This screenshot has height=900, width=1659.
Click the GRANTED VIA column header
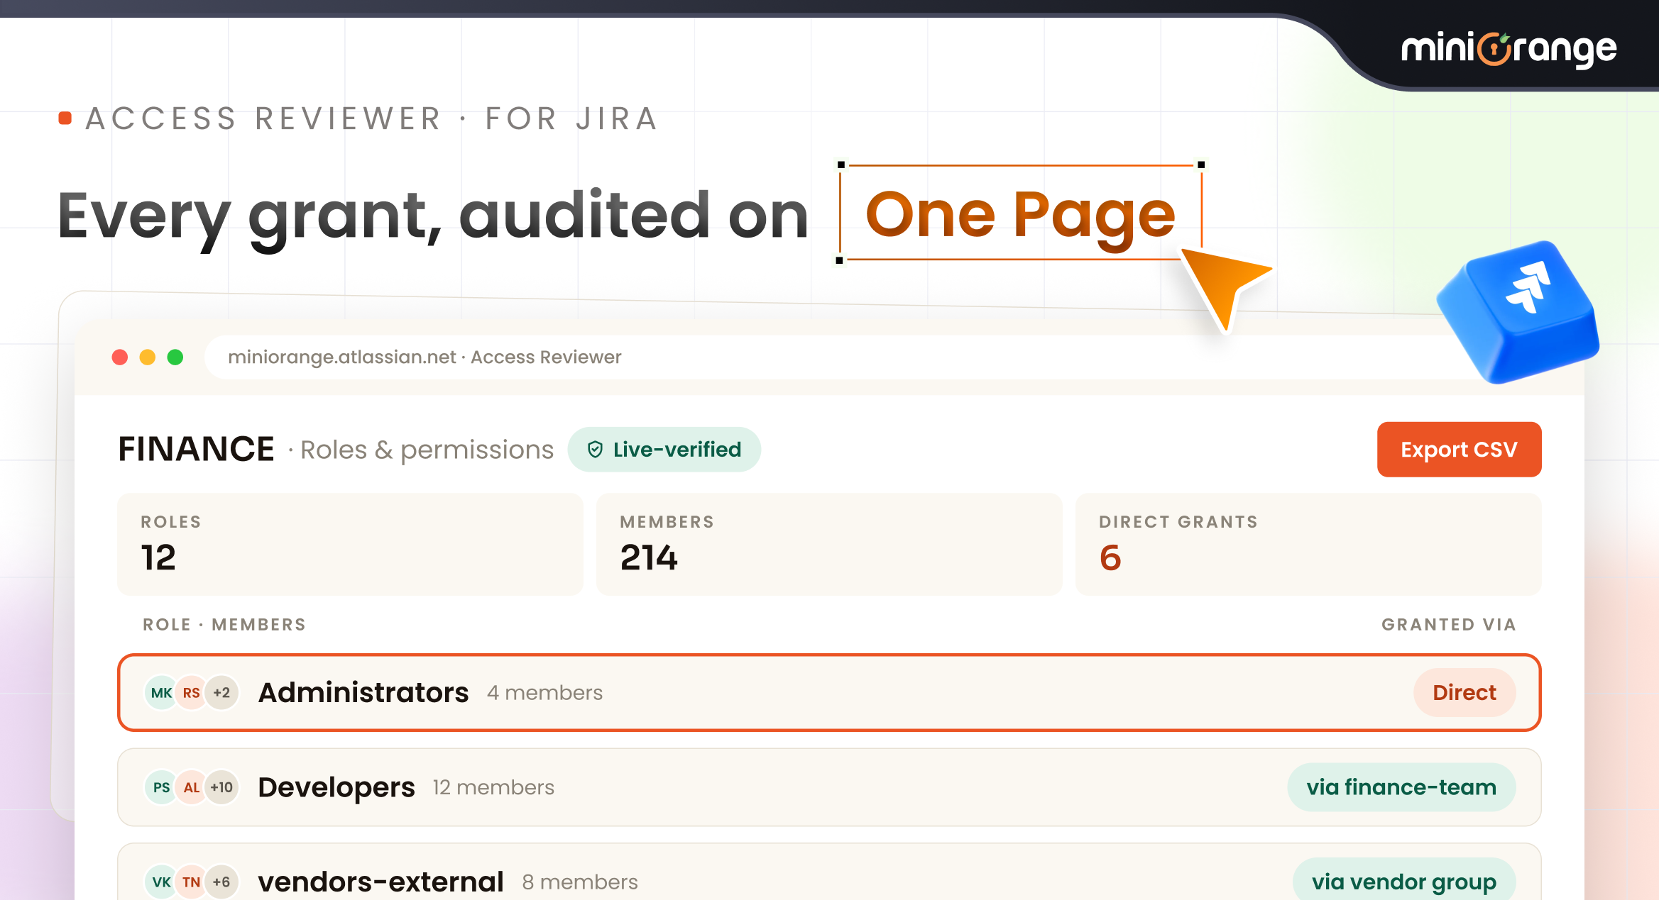click(x=1449, y=625)
